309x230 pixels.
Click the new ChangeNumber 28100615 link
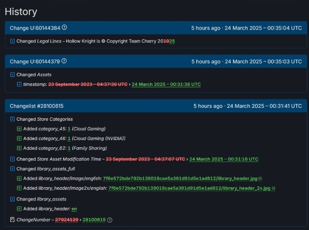[x=94, y=220]
